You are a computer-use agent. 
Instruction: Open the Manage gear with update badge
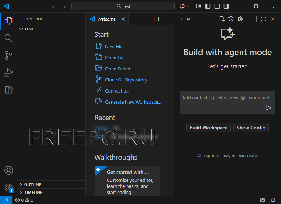tap(9, 188)
